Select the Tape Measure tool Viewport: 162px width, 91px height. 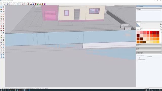(1, 35)
